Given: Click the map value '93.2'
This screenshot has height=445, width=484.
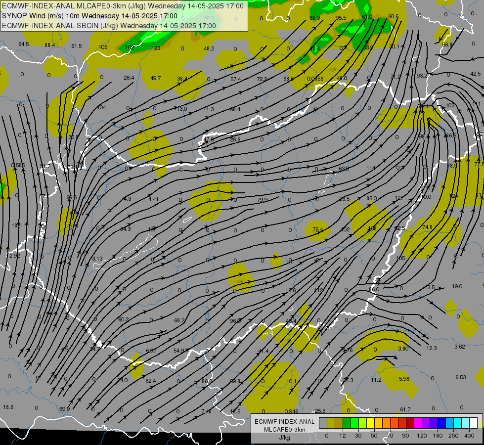Looking at the screenshot, I should tap(422, 76).
